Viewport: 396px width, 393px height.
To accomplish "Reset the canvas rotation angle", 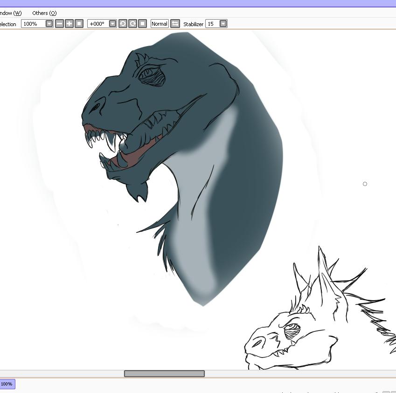I will point(143,24).
